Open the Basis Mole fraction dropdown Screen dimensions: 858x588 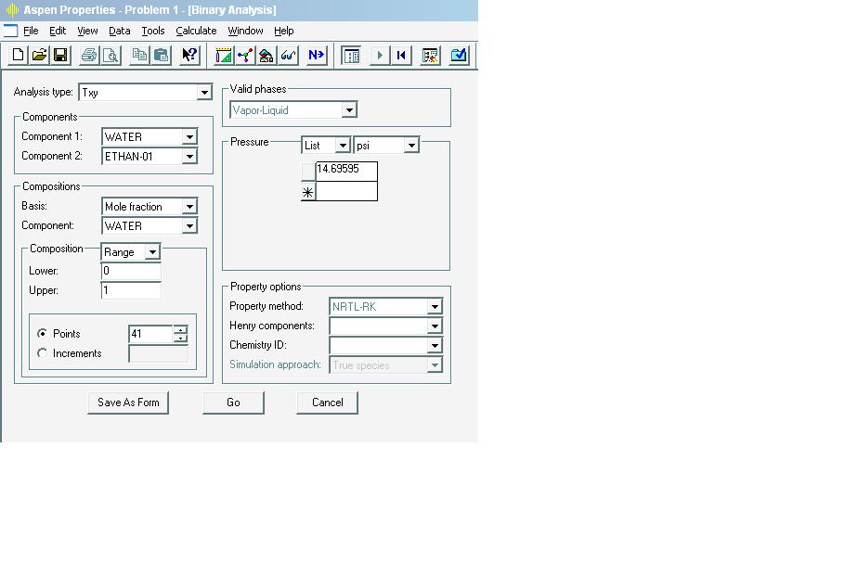pyautogui.click(x=189, y=207)
